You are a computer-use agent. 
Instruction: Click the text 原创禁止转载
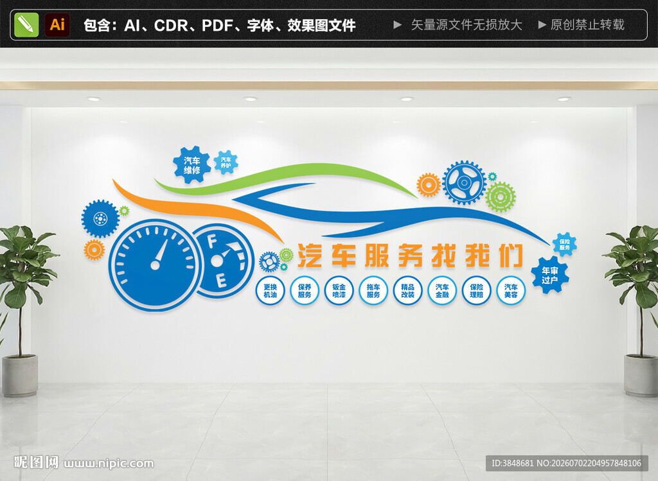pyautogui.click(x=587, y=25)
